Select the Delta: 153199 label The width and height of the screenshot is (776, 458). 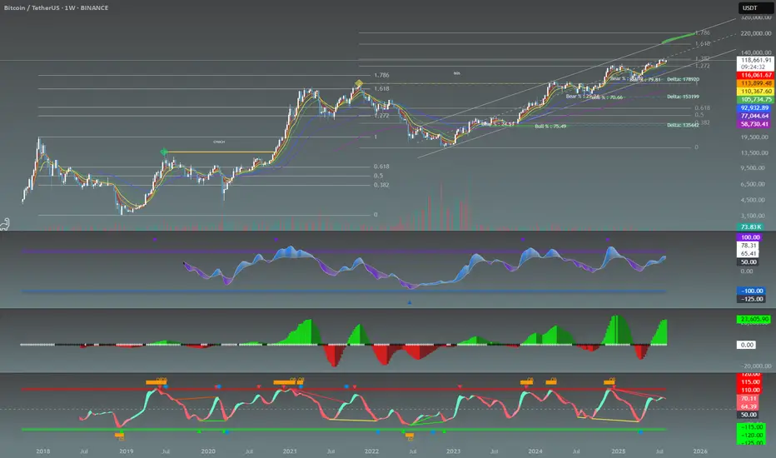point(683,97)
